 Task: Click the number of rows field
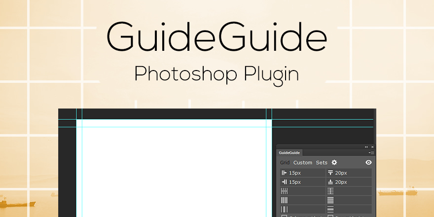[349, 191]
